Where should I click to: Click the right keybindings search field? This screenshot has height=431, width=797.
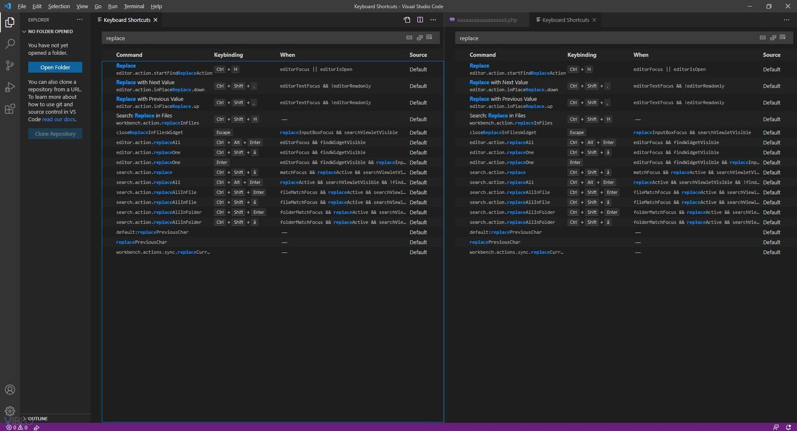[x=604, y=38]
